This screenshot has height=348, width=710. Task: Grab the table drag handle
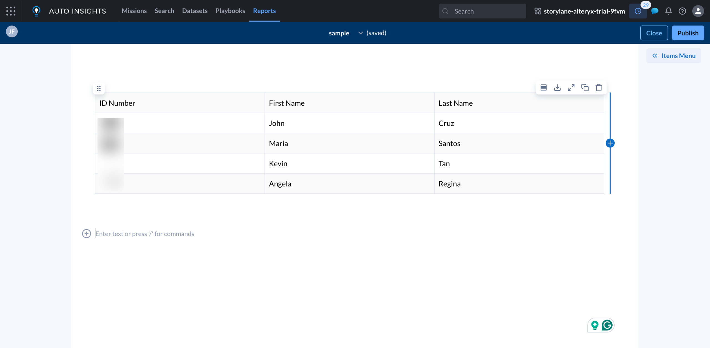[x=99, y=89]
